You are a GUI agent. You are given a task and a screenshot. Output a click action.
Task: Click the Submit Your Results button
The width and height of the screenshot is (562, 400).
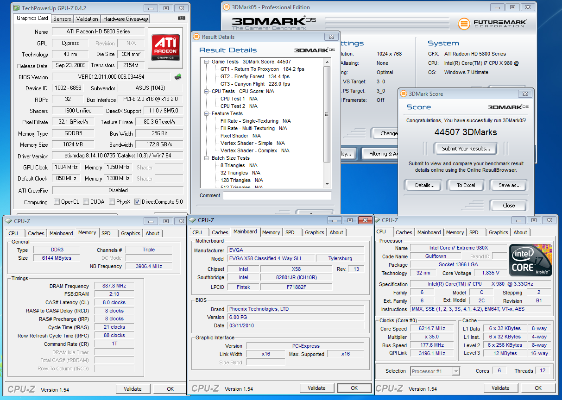(x=466, y=149)
